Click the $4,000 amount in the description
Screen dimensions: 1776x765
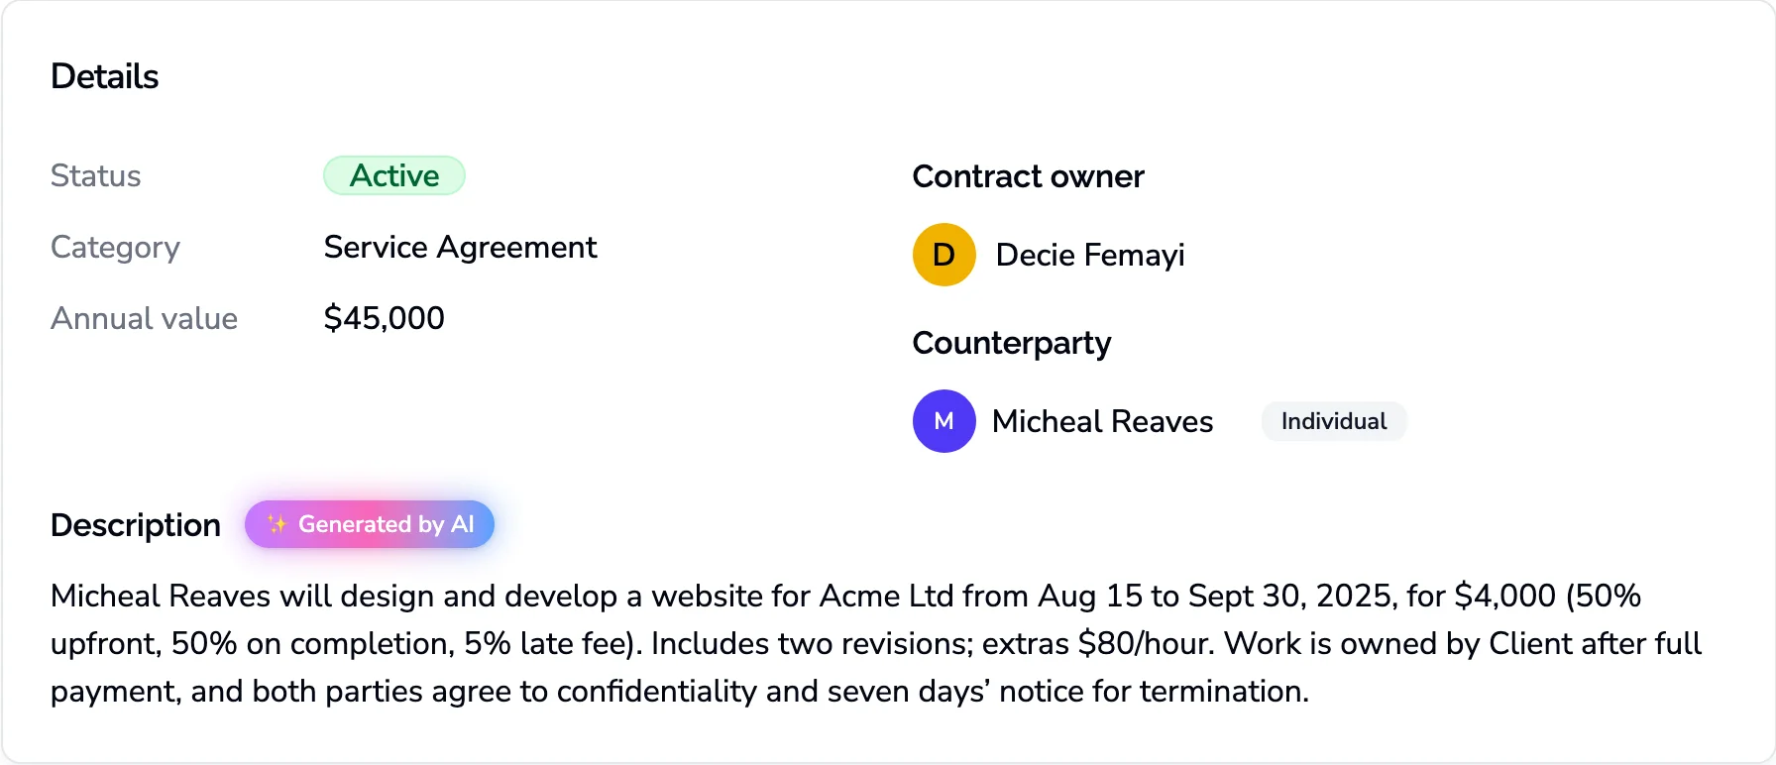[1504, 596]
